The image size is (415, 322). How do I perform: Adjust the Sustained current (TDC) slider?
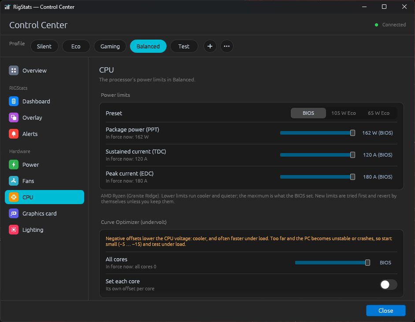tap(317, 155)
